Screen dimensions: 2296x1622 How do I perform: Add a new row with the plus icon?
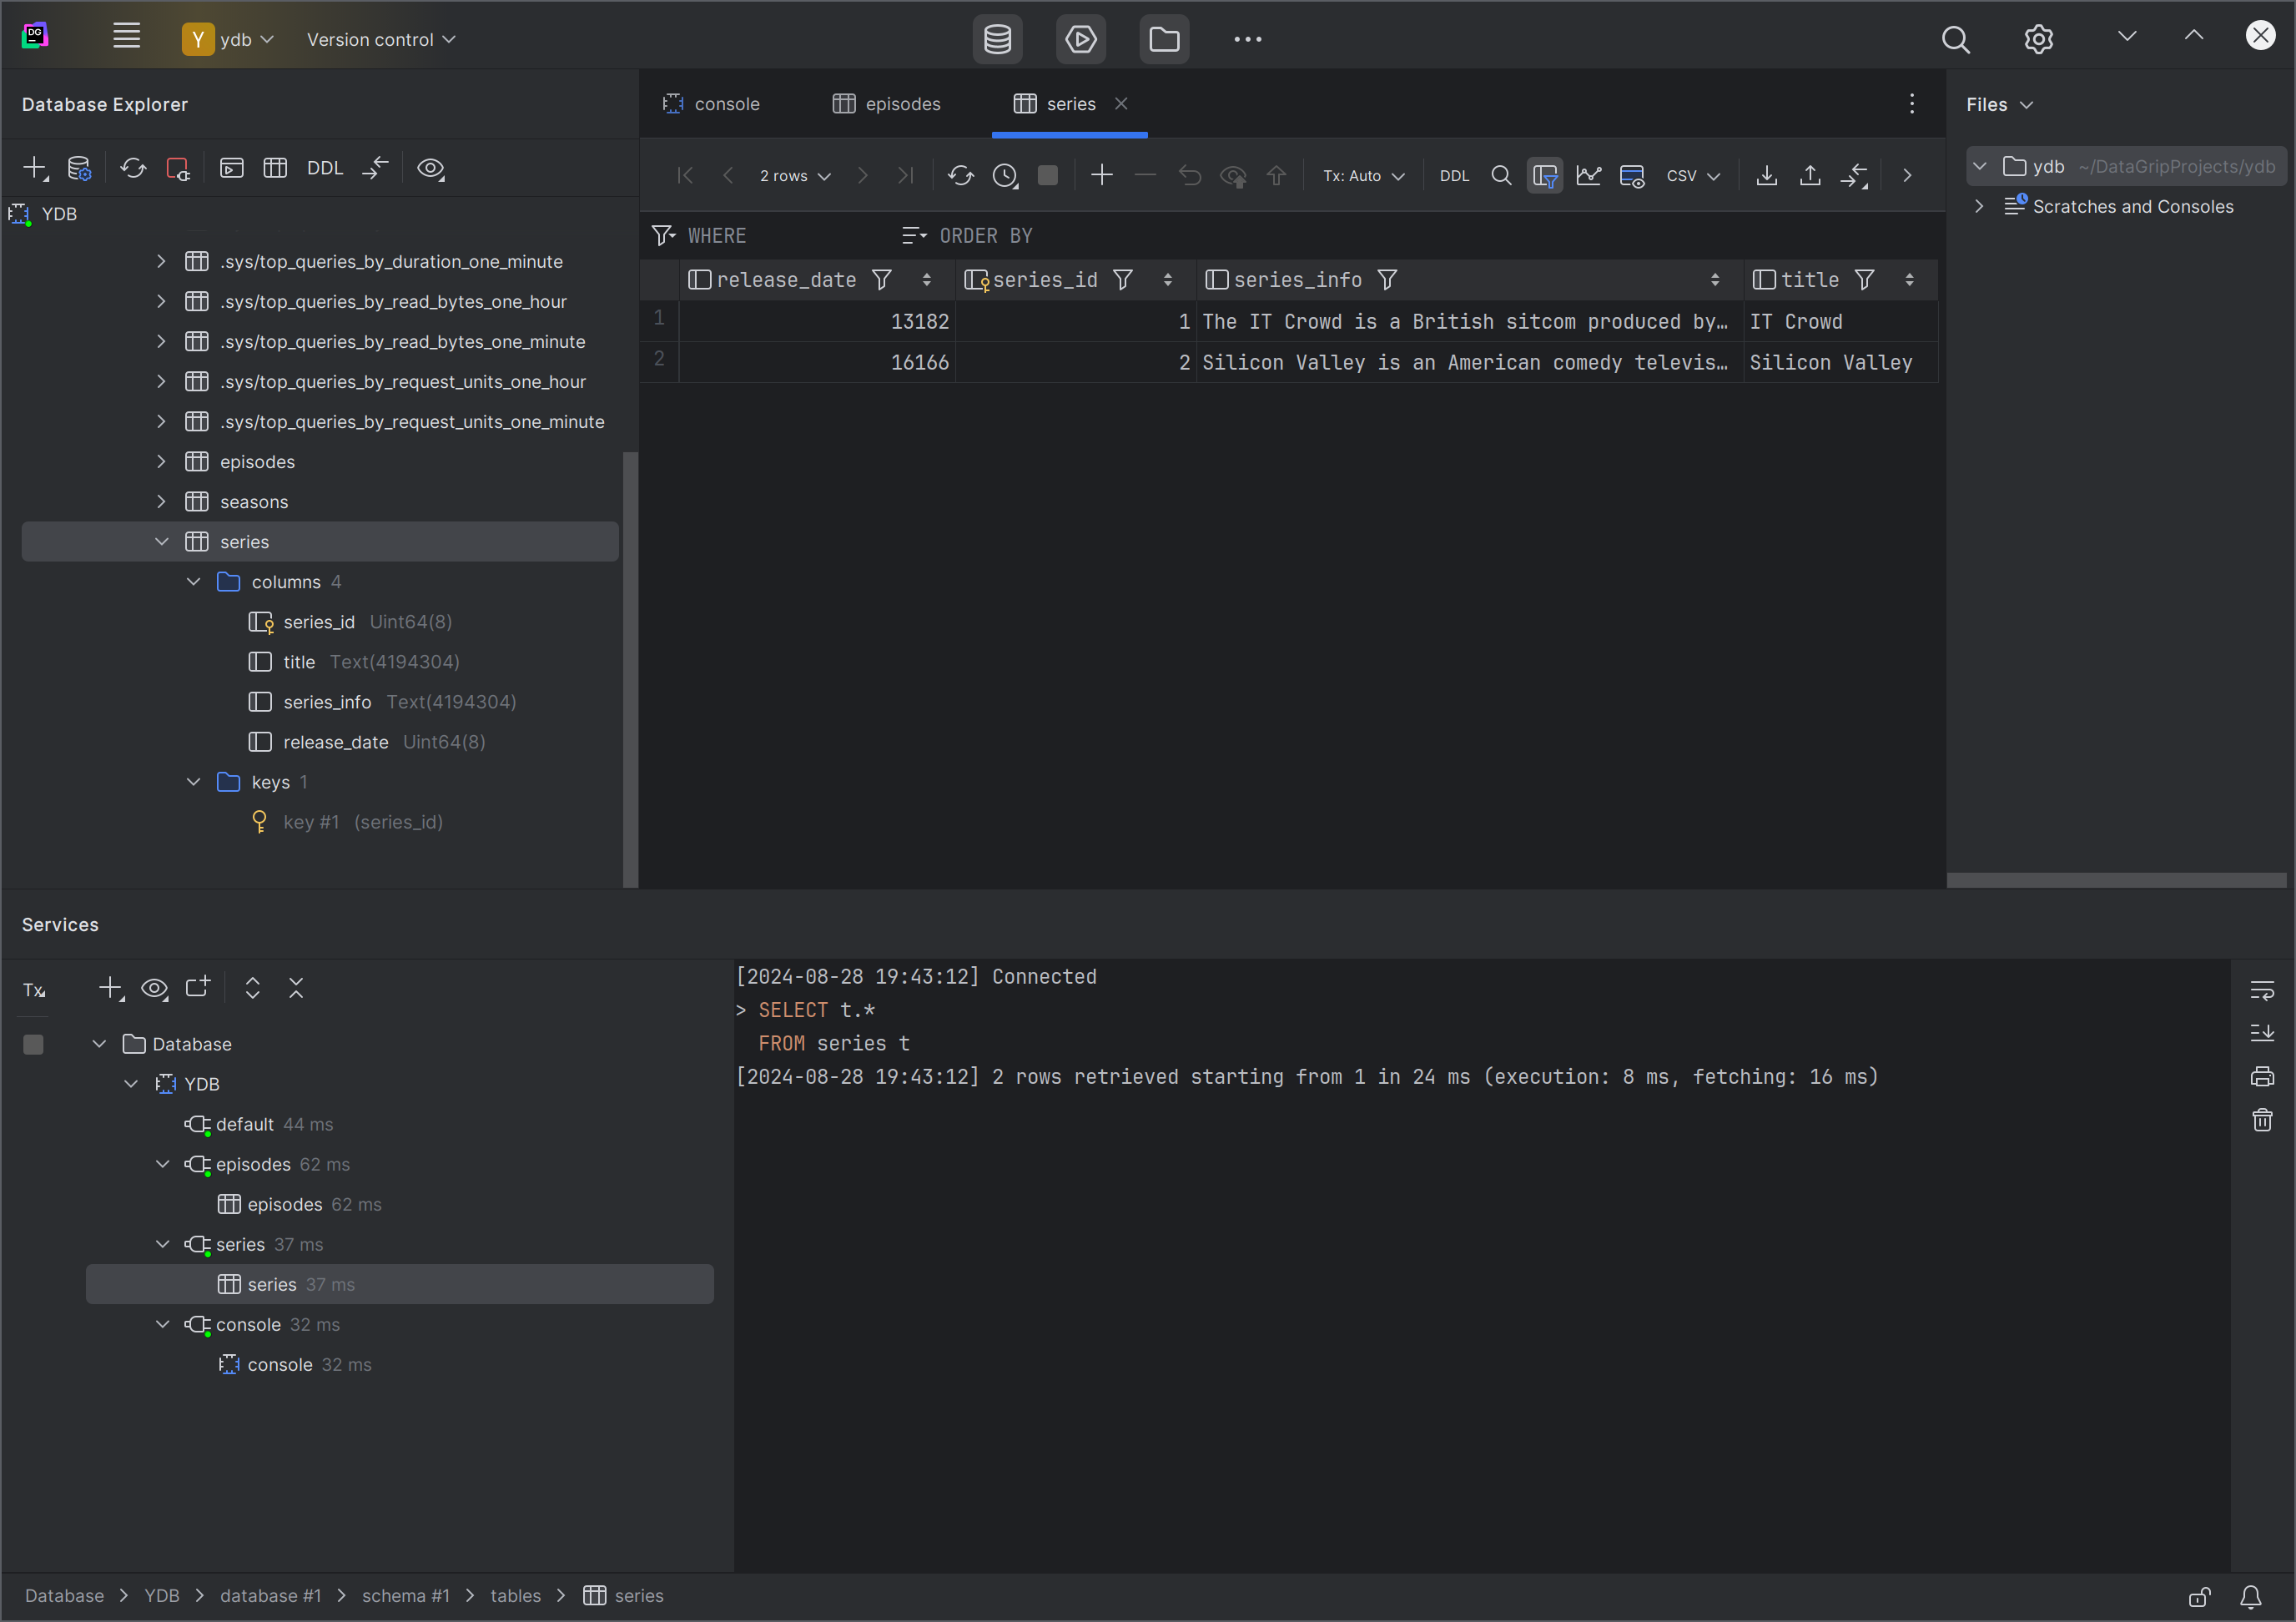(x=1101, y=176)
